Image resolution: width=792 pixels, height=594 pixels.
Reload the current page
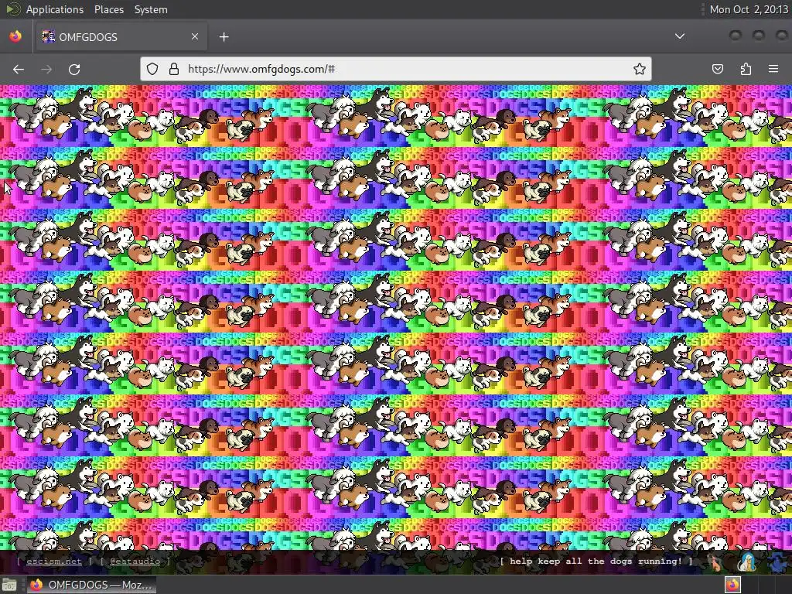coord(74,69)
